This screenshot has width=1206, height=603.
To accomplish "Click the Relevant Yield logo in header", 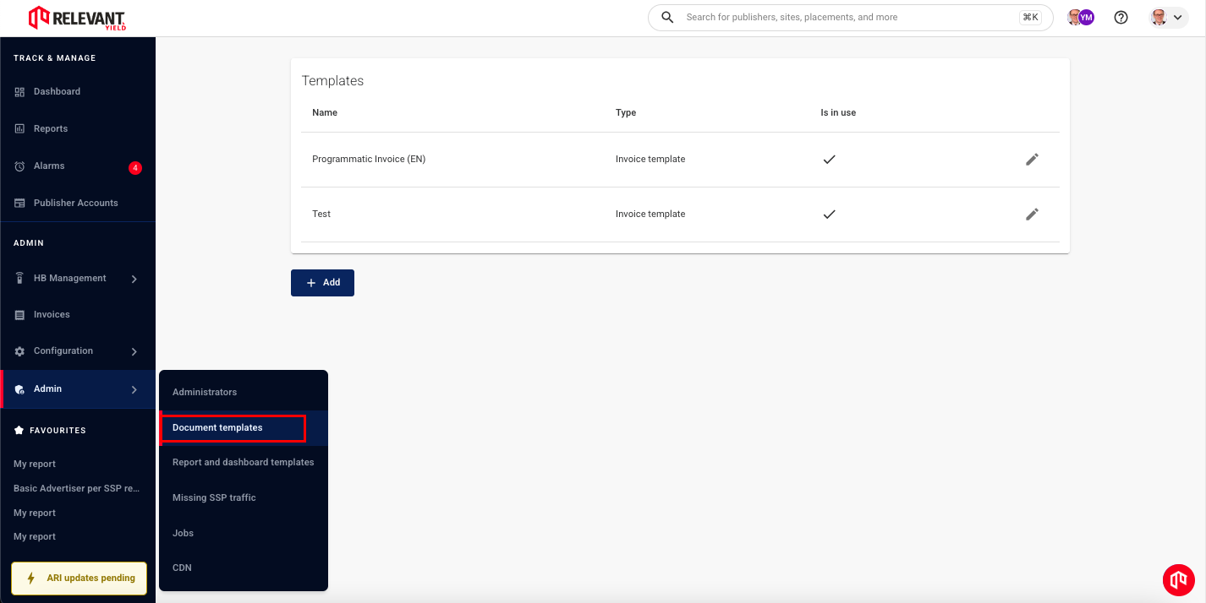I will coord(77,18).
